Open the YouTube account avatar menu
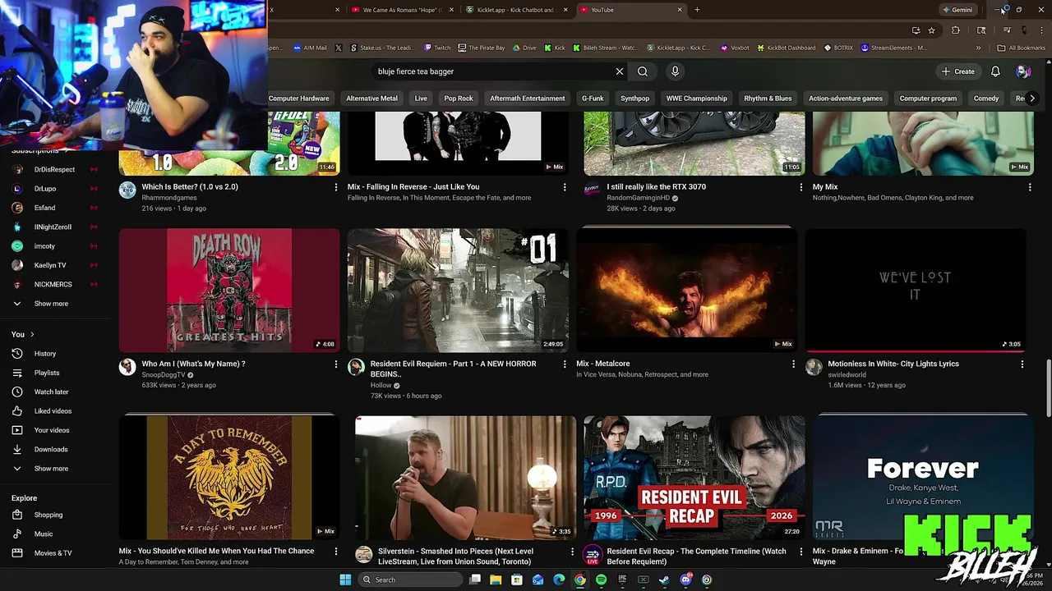Viewport: 1052px width, 591px height. click(1023, 71)
